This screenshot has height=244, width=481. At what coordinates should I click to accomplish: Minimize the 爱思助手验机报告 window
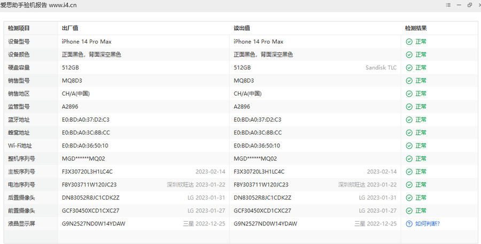point(459,5)
